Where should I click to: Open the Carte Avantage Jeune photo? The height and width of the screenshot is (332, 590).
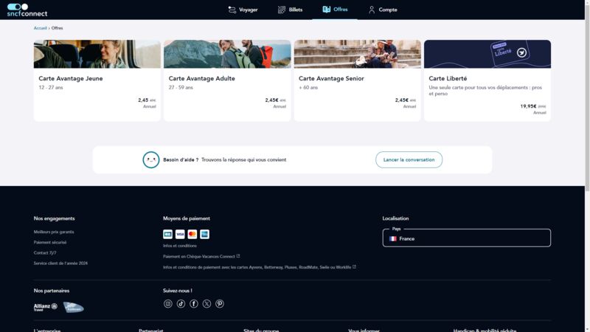(x=97, y=54)
